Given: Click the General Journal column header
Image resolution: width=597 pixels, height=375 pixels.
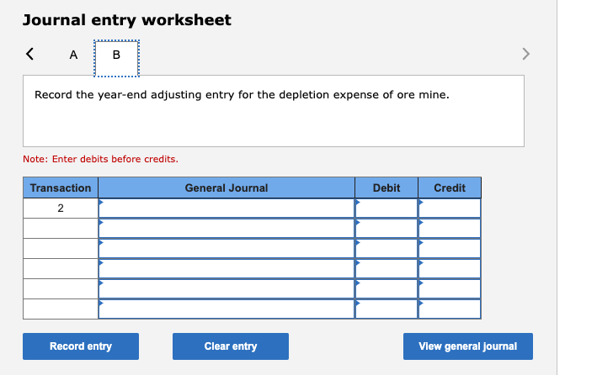Looking at the screenshot, I should pyautogui.click(x=227, y=187).
